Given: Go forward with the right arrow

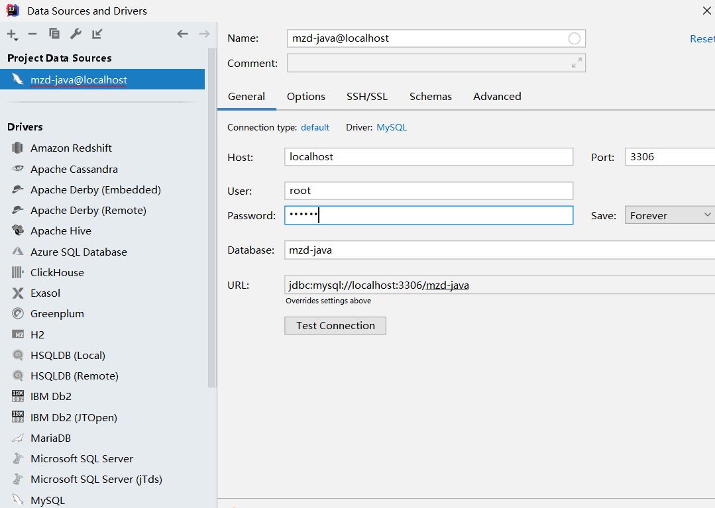Looking at the screenshot, I should coord(204,34).
